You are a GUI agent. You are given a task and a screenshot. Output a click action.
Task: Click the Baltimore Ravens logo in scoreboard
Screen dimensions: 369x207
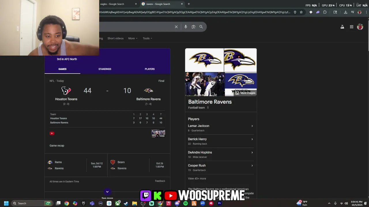[x=148, y=91]
